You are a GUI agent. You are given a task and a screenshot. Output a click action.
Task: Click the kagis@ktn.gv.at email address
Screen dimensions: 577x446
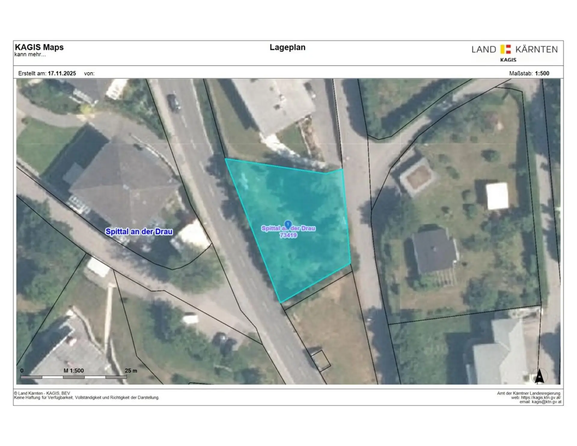tap(546, 402)
